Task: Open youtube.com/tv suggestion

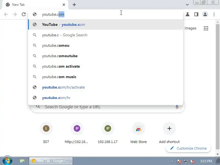Action: click(x=106, y=98)
